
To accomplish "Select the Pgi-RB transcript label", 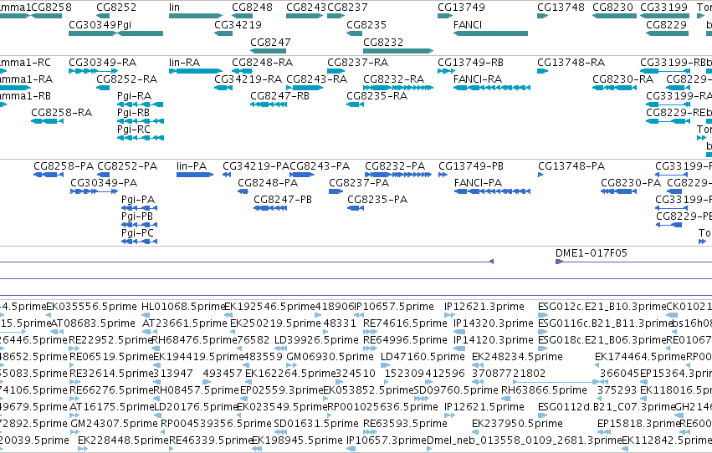I will point(133,113).
